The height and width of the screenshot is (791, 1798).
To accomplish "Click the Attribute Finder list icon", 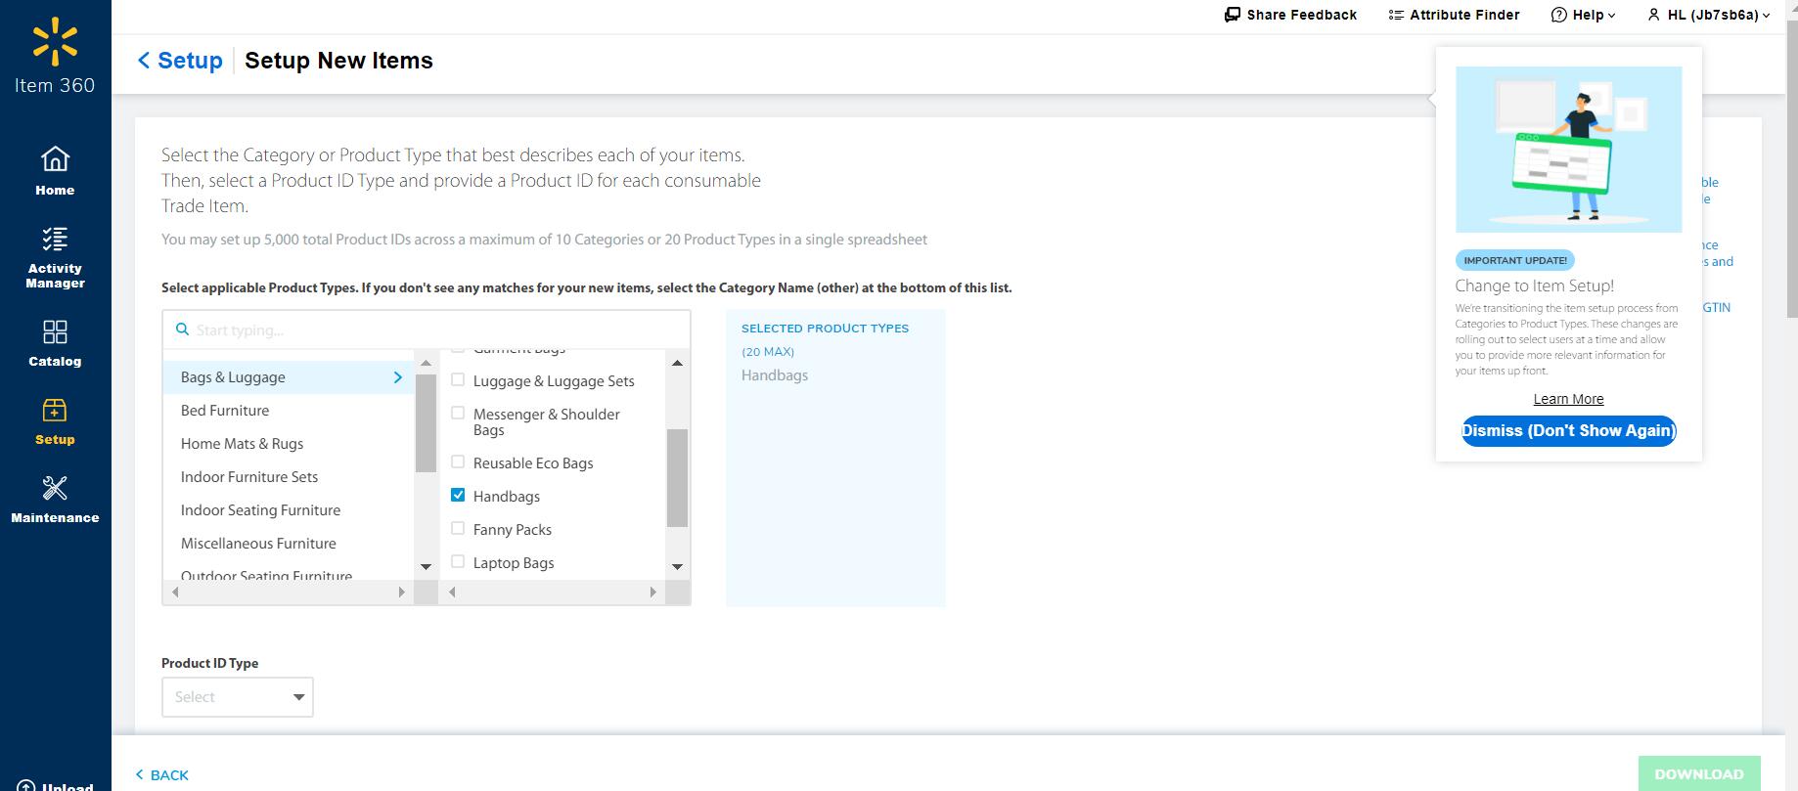I will [1396, 15].
